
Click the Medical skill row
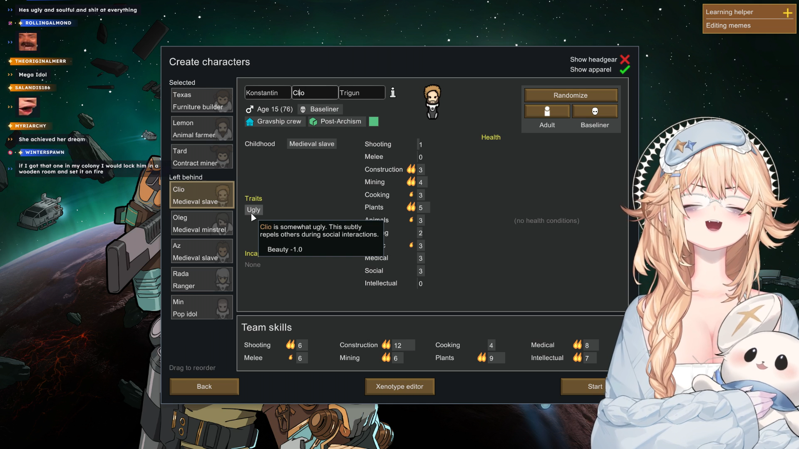coord(395,258)
